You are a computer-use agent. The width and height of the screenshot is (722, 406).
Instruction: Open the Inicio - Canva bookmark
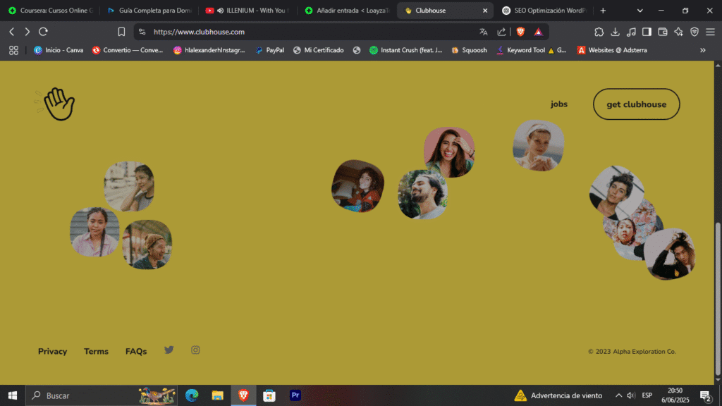[59, 50]
